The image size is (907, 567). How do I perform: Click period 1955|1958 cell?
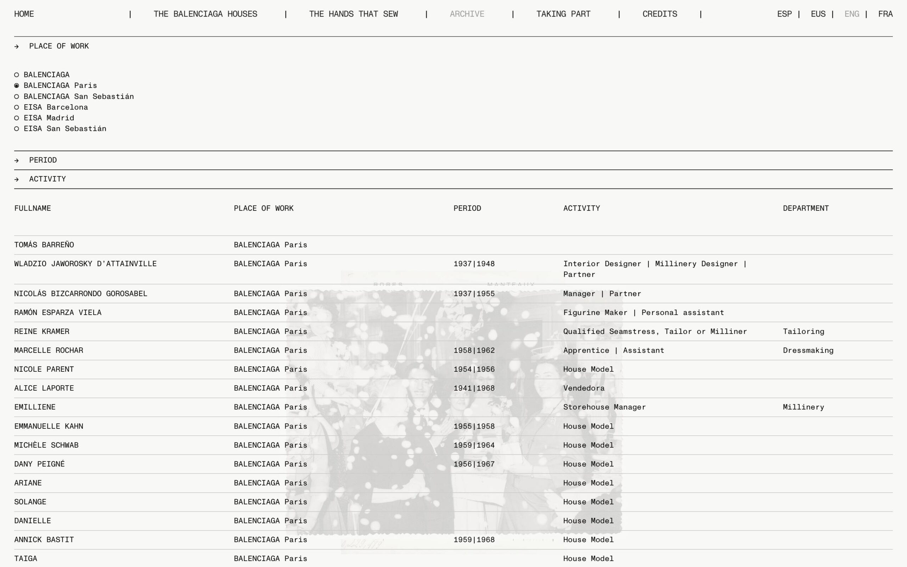click(474, 426)
